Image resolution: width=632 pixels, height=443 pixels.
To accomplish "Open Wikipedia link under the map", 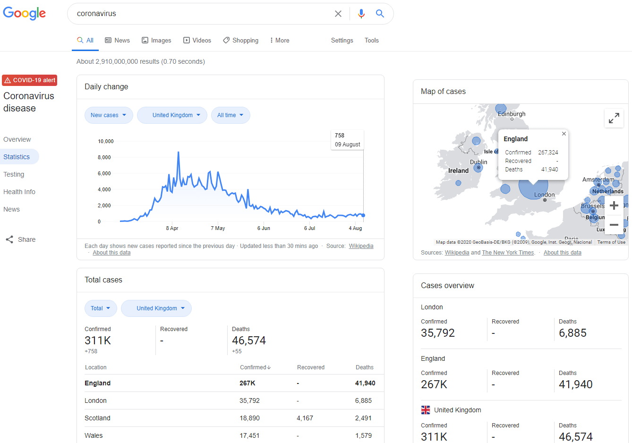I will pyautogui.click(x=457, y=253).
